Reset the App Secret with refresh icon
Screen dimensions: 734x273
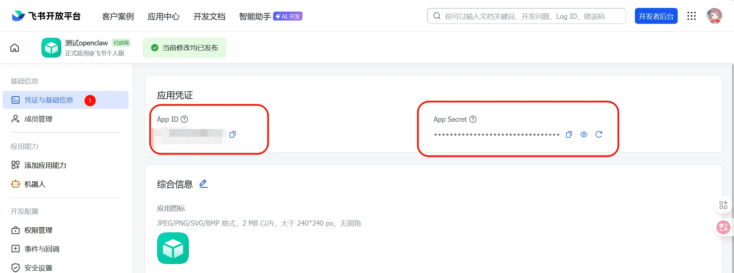coord(599,134)
